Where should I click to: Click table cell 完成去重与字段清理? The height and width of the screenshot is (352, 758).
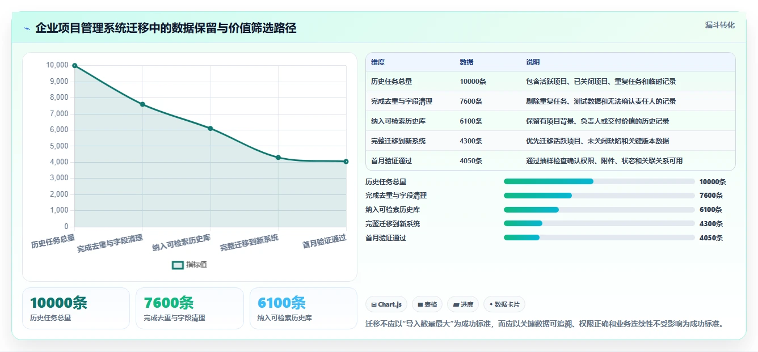402,101
